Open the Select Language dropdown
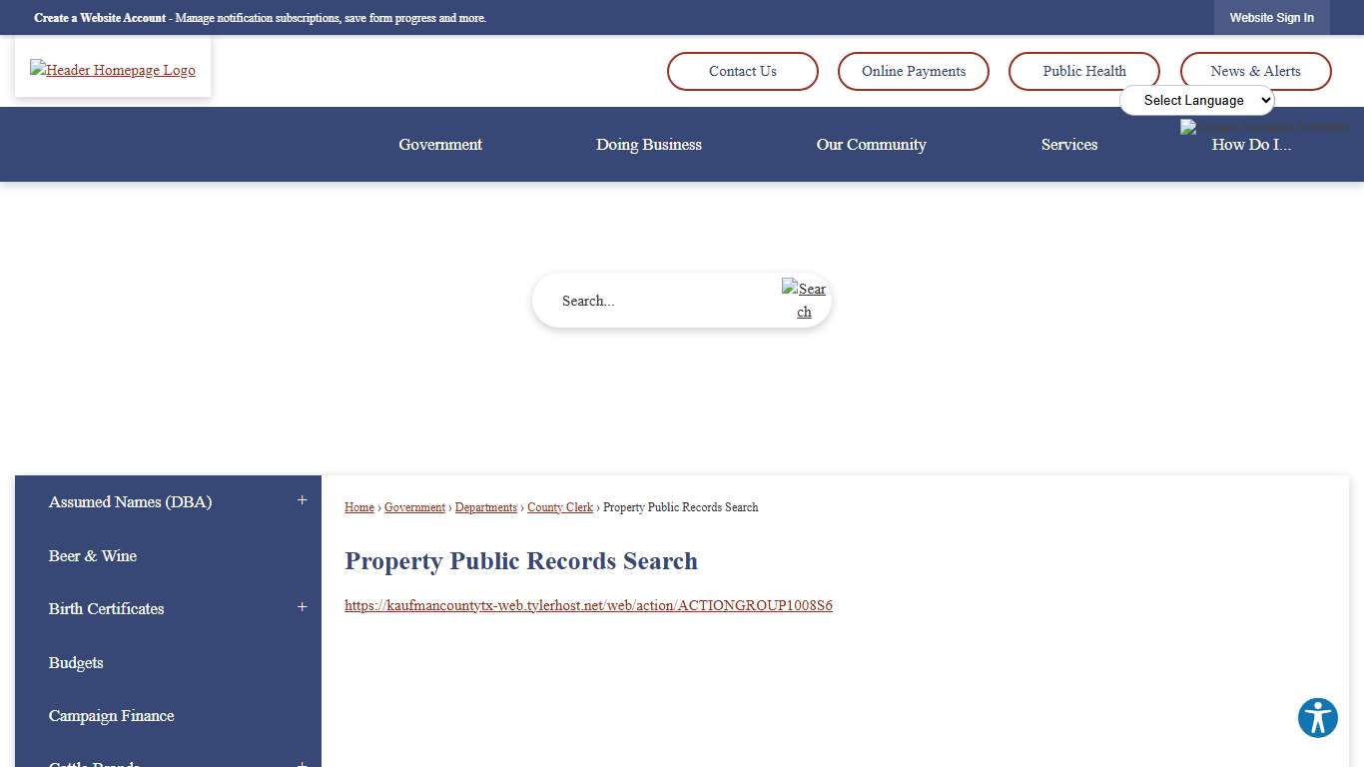The width and height of the screenshot is (1364, 767). pos(1197,100)
